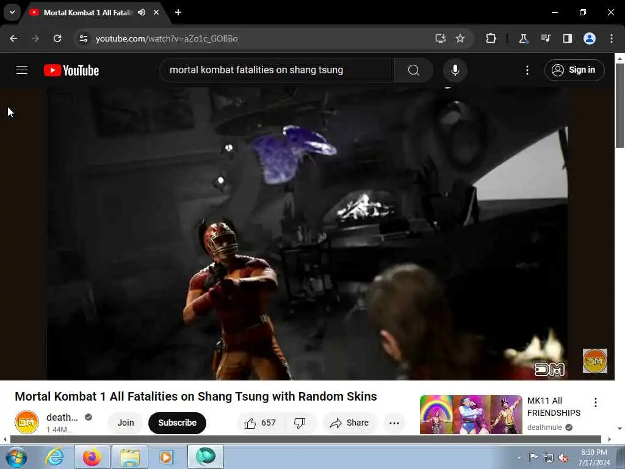
Task: Open a new browser tab
Action: pos(178,12)
